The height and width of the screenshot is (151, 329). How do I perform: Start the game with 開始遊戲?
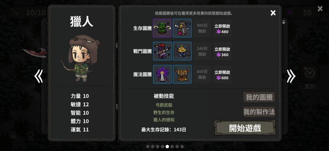(245, 128)
